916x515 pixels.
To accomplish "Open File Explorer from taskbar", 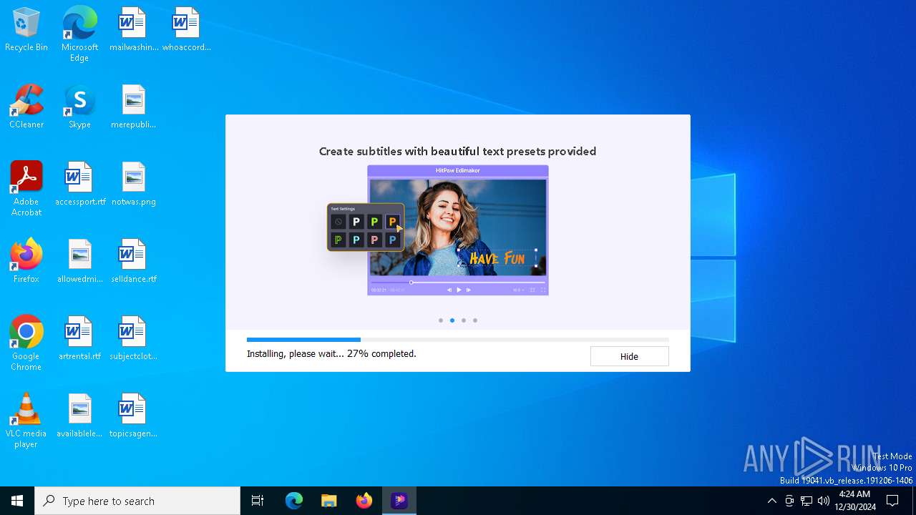I will pyautogui.click(x=329, y=501).
